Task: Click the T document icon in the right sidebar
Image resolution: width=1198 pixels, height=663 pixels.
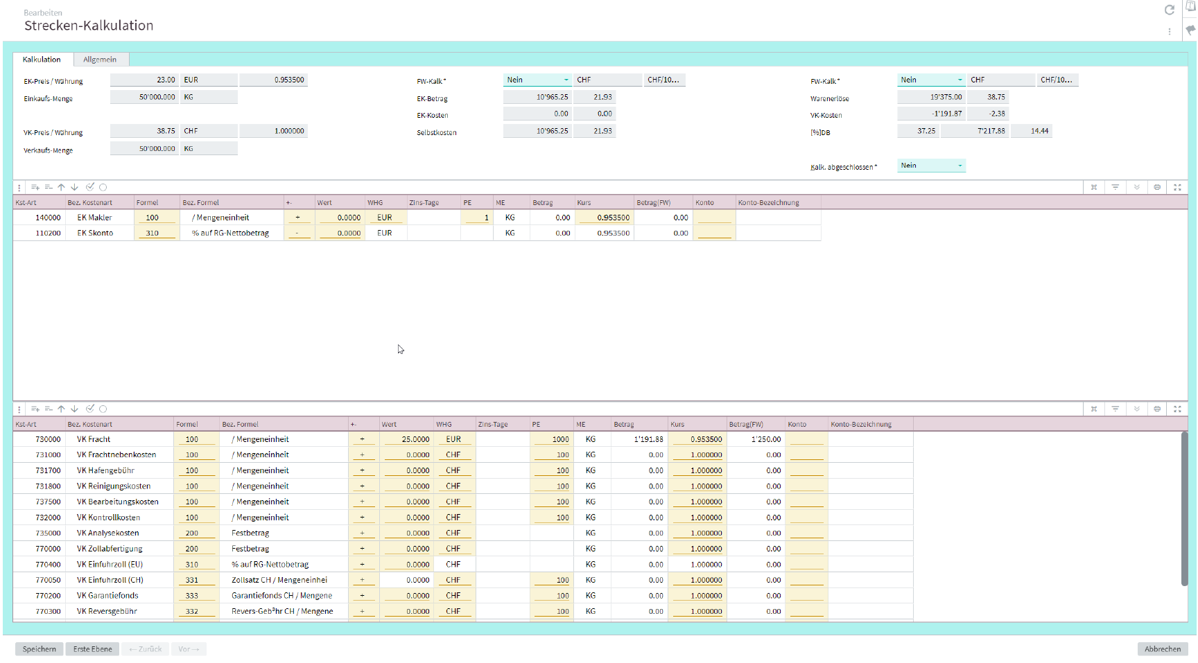Action: (1190, 7)
